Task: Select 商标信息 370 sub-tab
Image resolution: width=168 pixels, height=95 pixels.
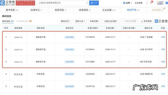Action: [8, 21]
